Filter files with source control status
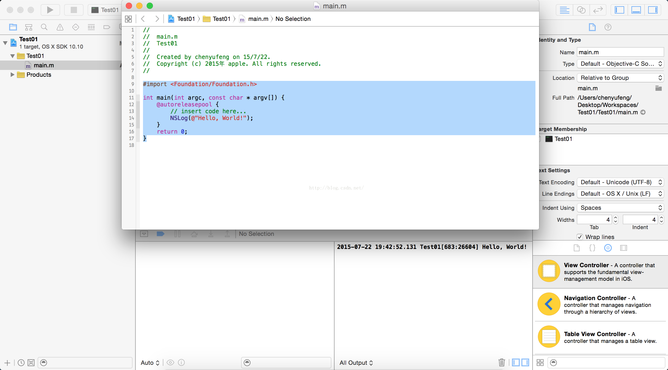Viewport: 668px width, 370px height. [x=31, y=363]
